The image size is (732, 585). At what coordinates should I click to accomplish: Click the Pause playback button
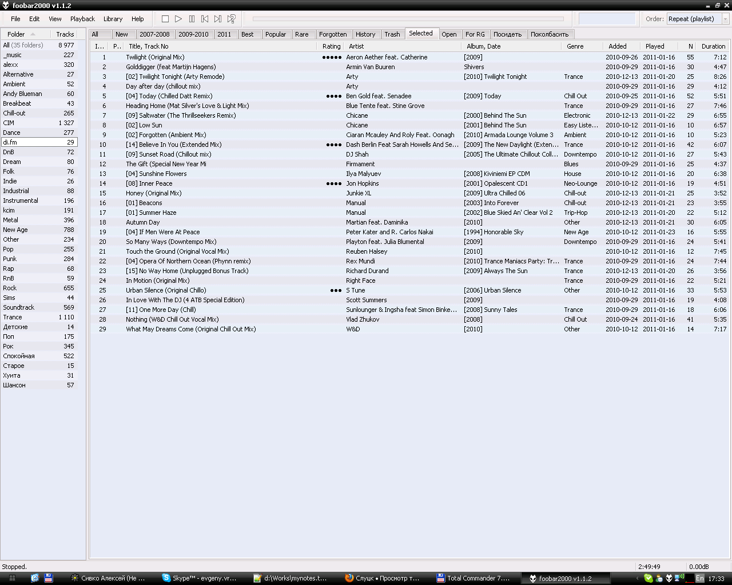pos(192,19)
